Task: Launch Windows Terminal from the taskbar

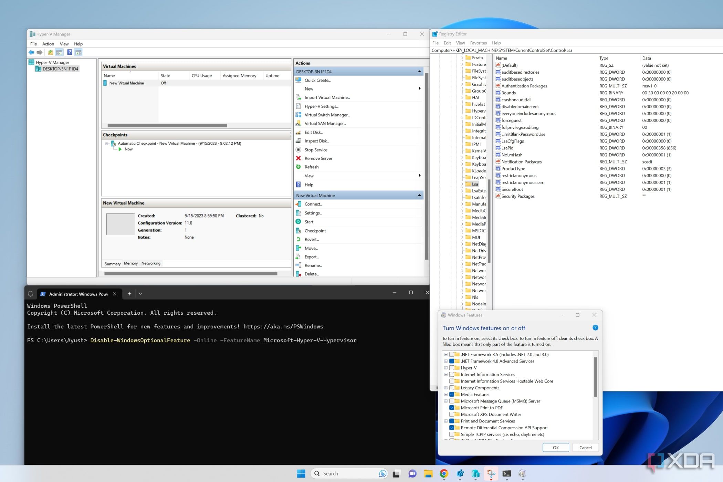Action: tap(506, 473)
